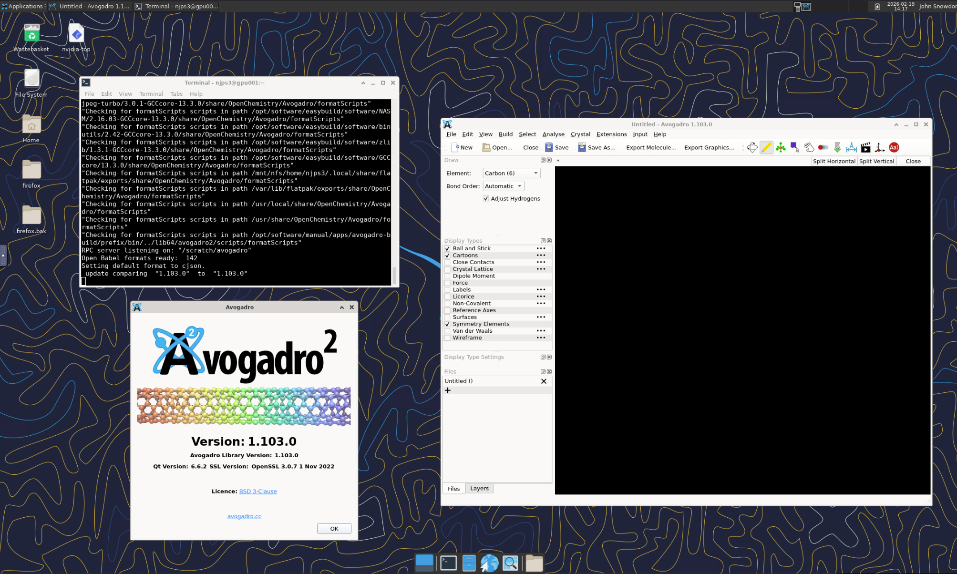Choose the hand Manipulate tool
This screenshot has width=957, height=574.
point(809,148)
